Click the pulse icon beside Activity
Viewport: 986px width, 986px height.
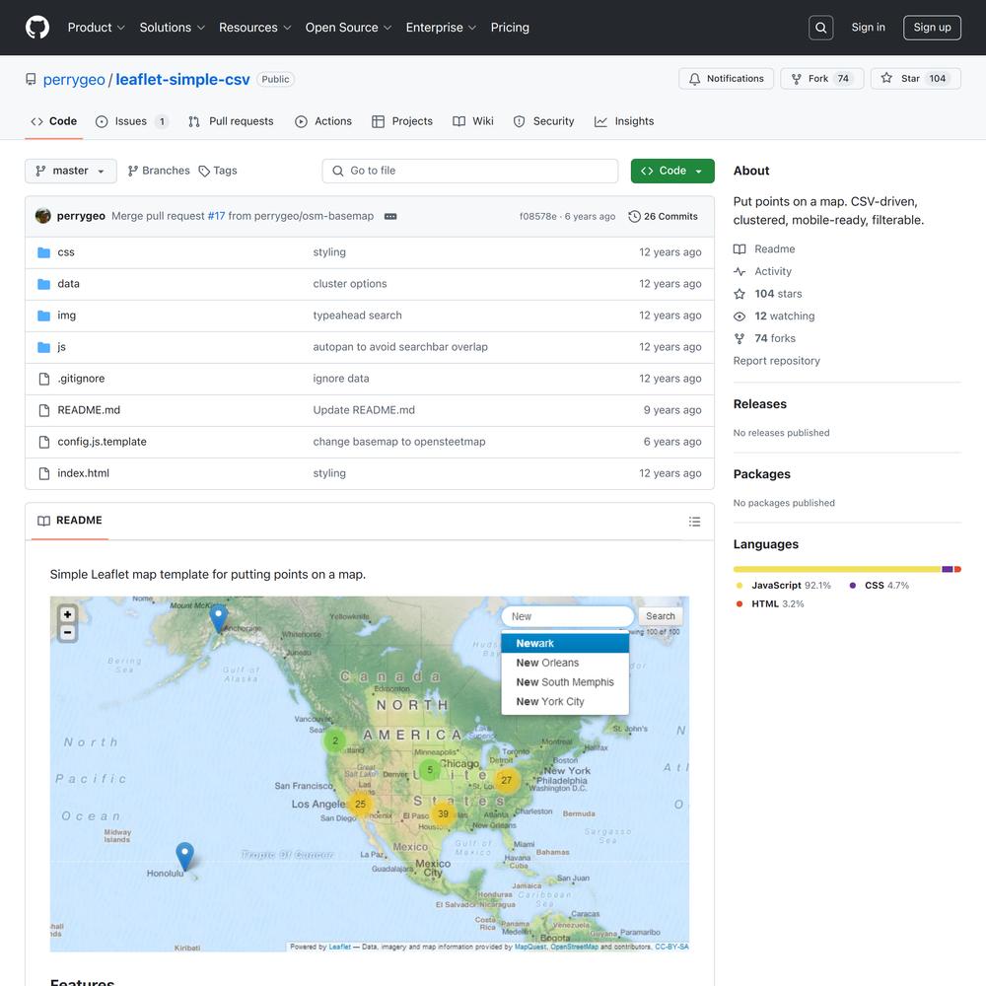[739, 272]
